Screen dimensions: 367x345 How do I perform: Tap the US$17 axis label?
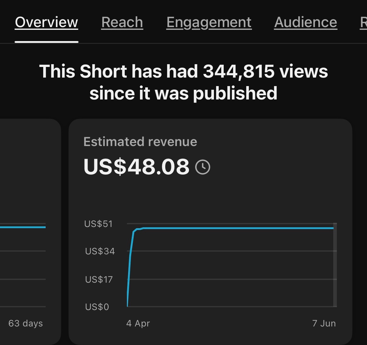click(x=99, y=279)
